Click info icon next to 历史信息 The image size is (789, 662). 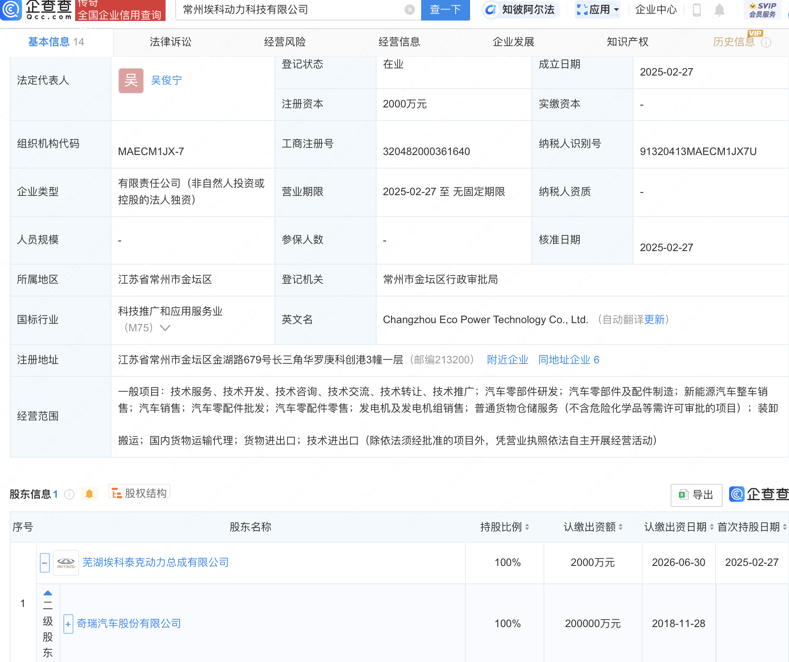click(766, 42)
